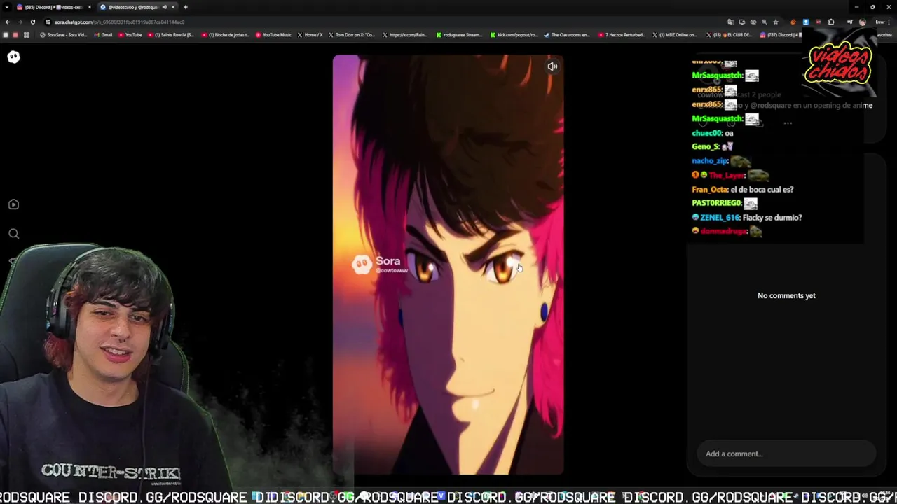Open the tab search dropdown arrow
Viewport: 897px width, 504px height.
click(x=7, y=7)
